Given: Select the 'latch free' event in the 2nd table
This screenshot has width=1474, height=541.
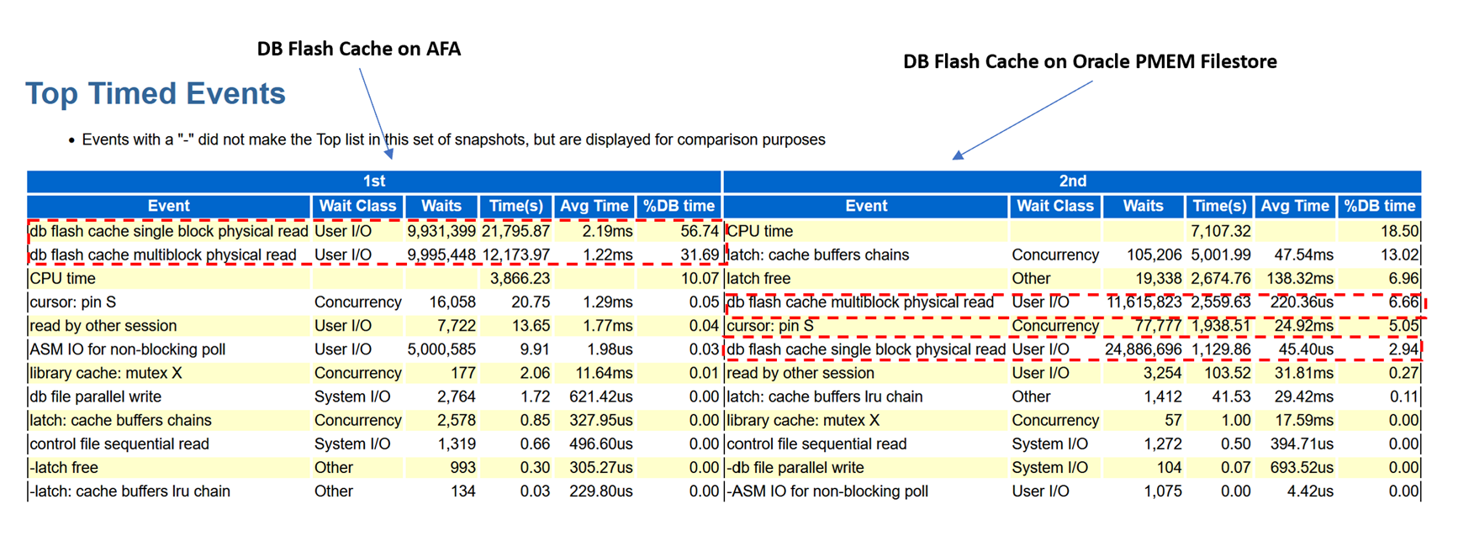Looking at the screenshot, I should point(758,278).
